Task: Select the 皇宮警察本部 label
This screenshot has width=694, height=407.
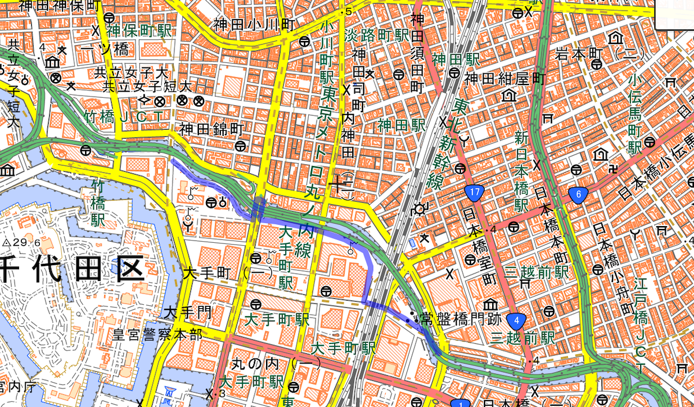Action: point(157,335)
